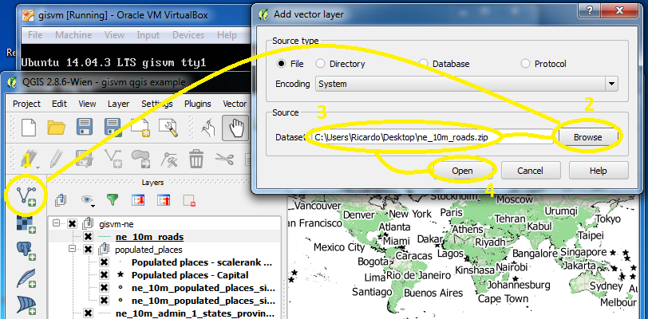Screen dimensions: 648x319
Task: Save the project with the floppy disk icon
Action: [85, 128]
